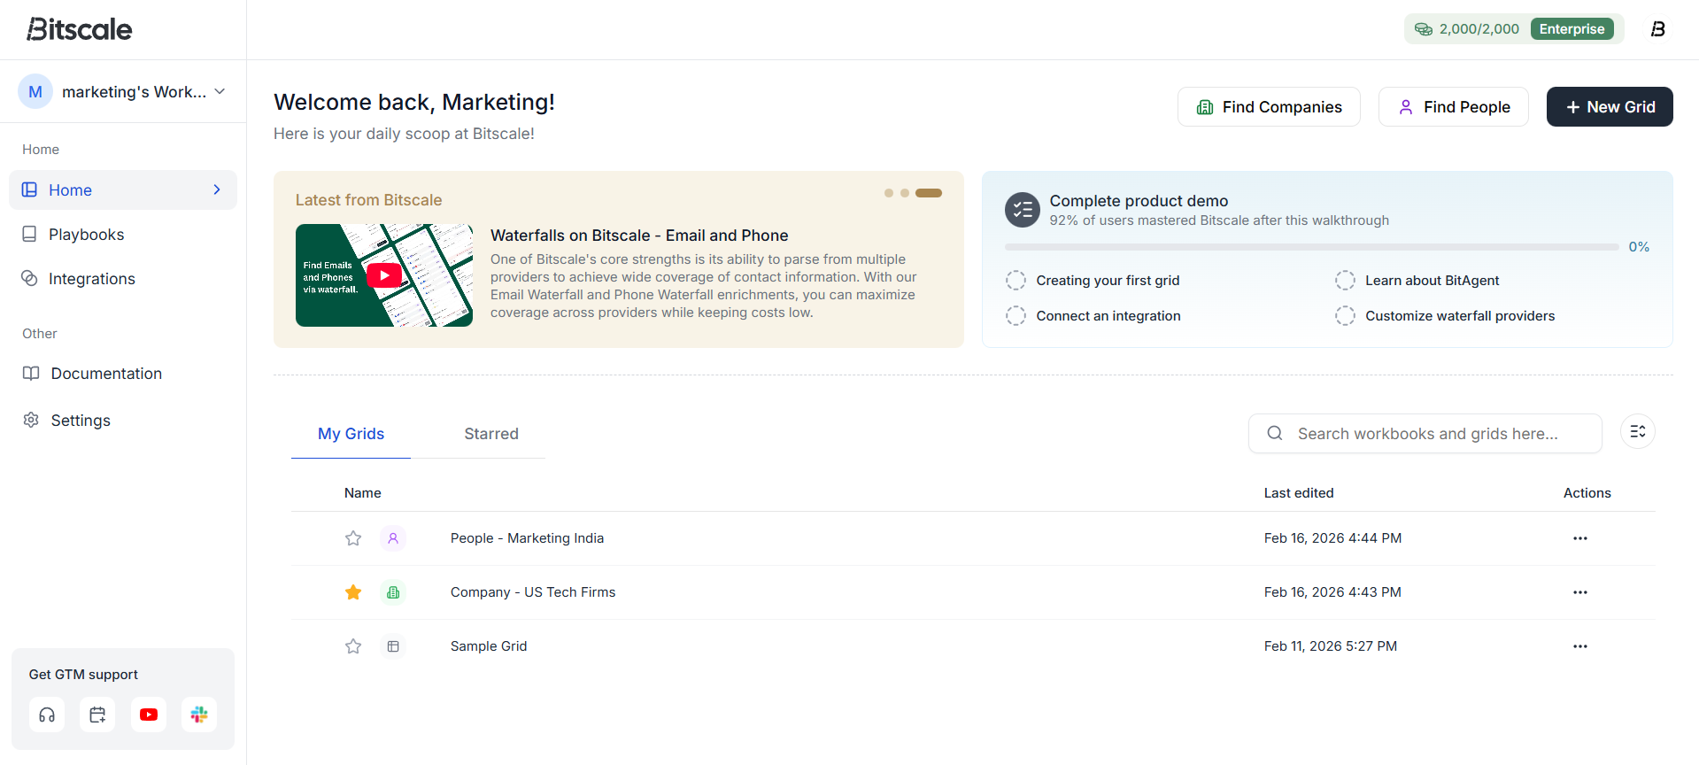The width and height of the screenshot is (1699, 765).
Task: Switch to the My Grids tab
Action: pyautogui.click(x=351, y=434)
